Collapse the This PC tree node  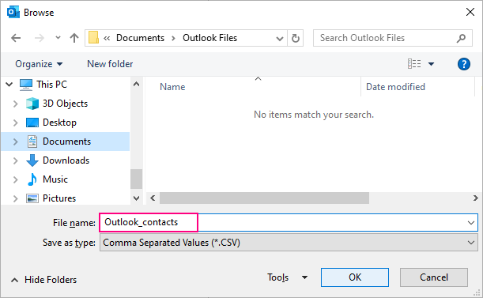pyautogui.click(x=9, y=84)
